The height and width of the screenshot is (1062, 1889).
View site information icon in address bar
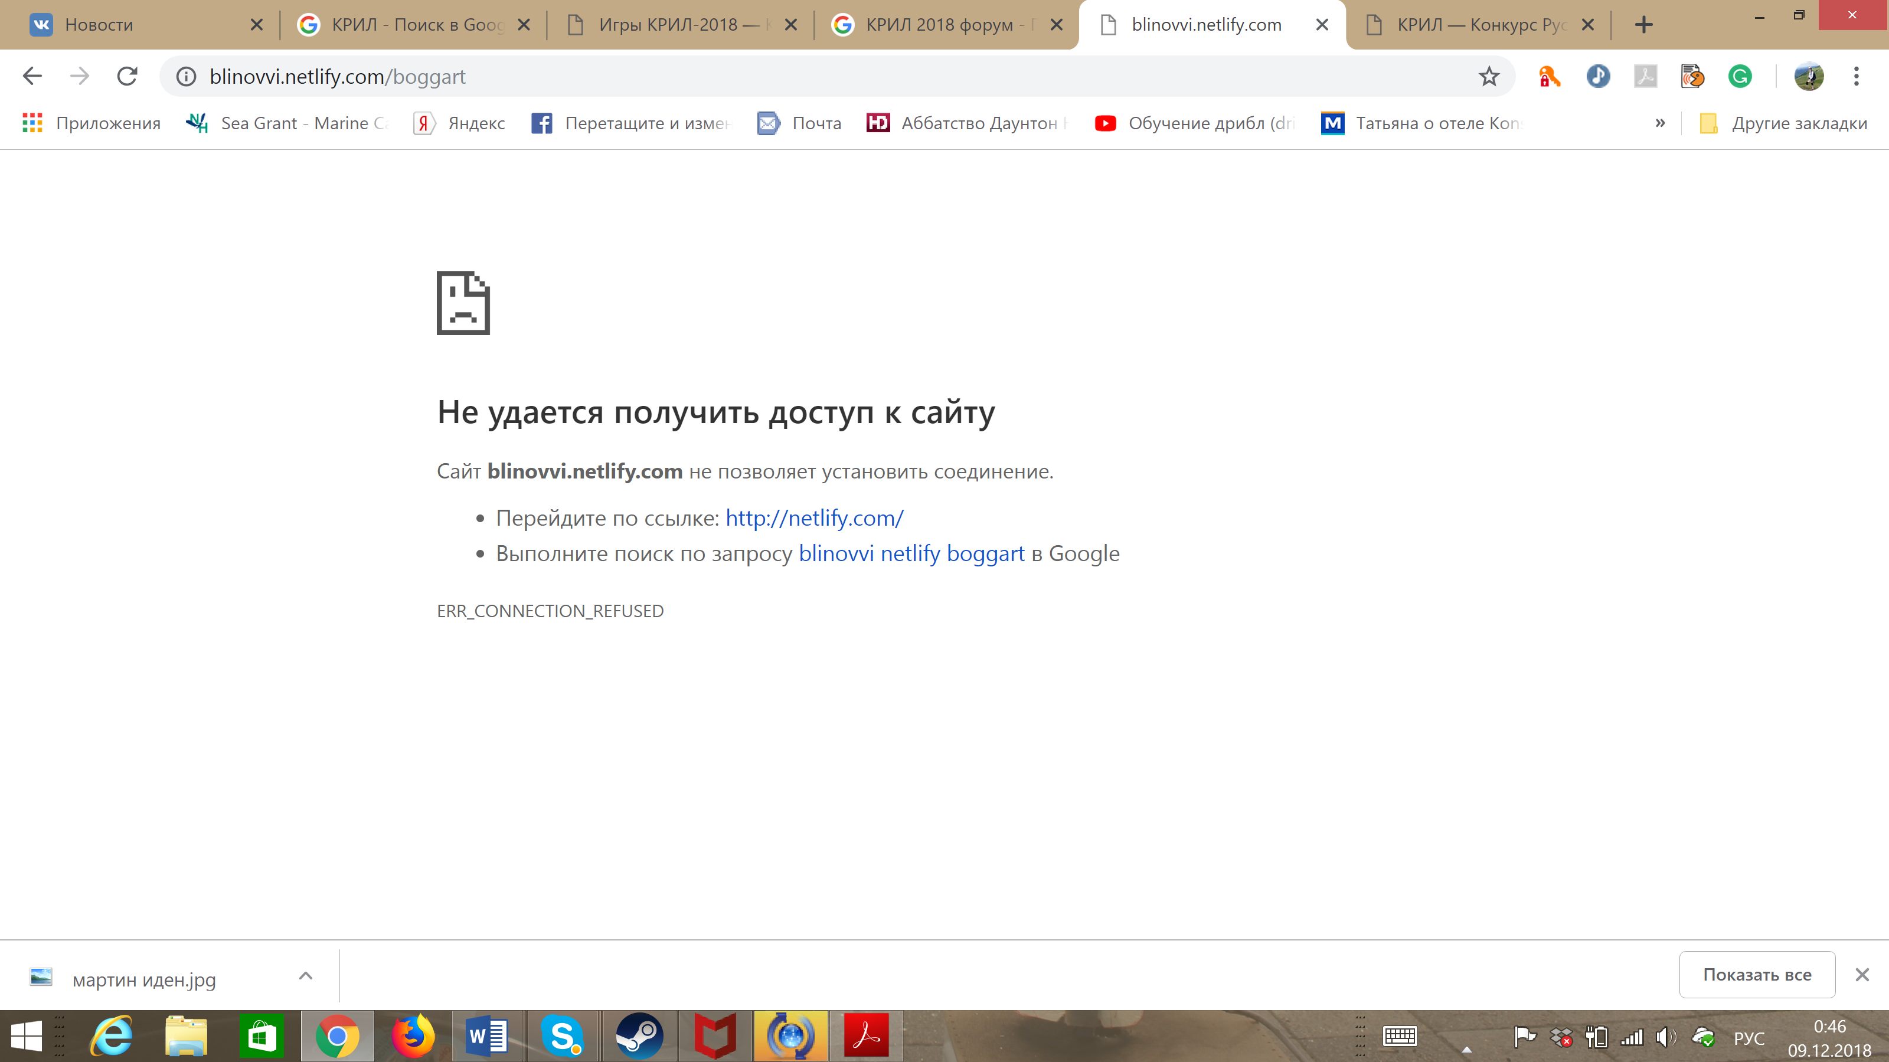click(187, 76)
